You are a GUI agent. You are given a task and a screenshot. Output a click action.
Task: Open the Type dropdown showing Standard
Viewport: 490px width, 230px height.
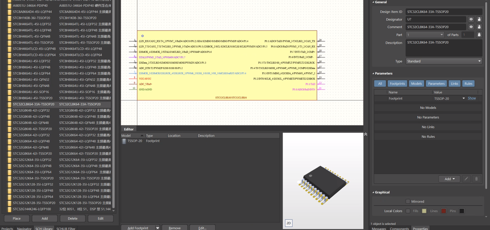(x=444, y=61)
